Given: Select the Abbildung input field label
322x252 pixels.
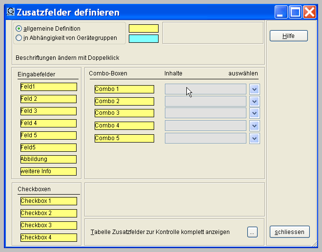Looking at the screenshot, I should (48, 159).
